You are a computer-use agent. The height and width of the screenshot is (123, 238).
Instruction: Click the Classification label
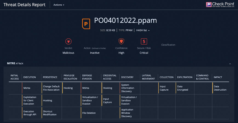(168, 45)
